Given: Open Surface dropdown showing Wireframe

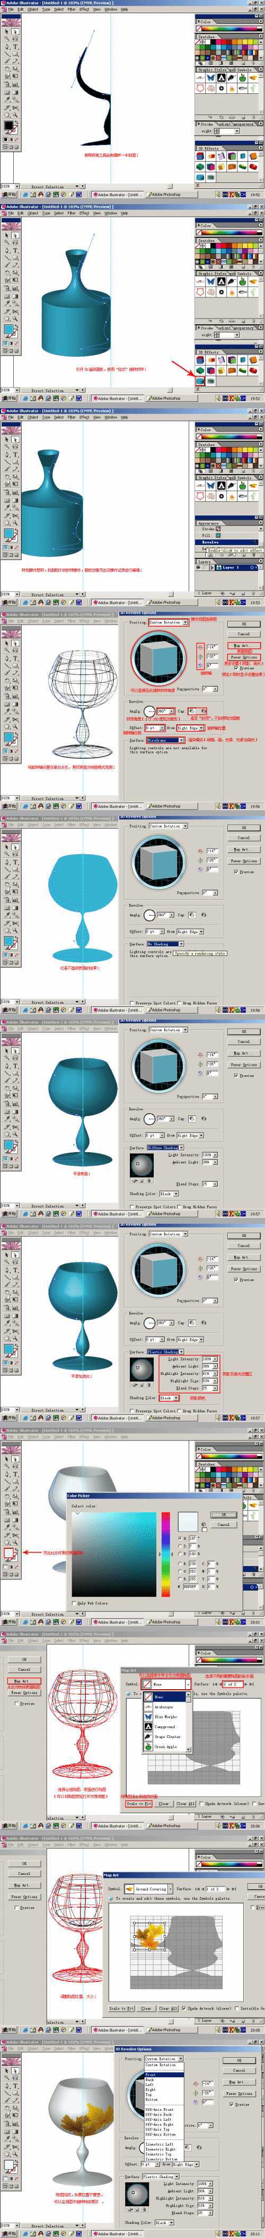Looking at the screenshot, I should pos(166,739).
